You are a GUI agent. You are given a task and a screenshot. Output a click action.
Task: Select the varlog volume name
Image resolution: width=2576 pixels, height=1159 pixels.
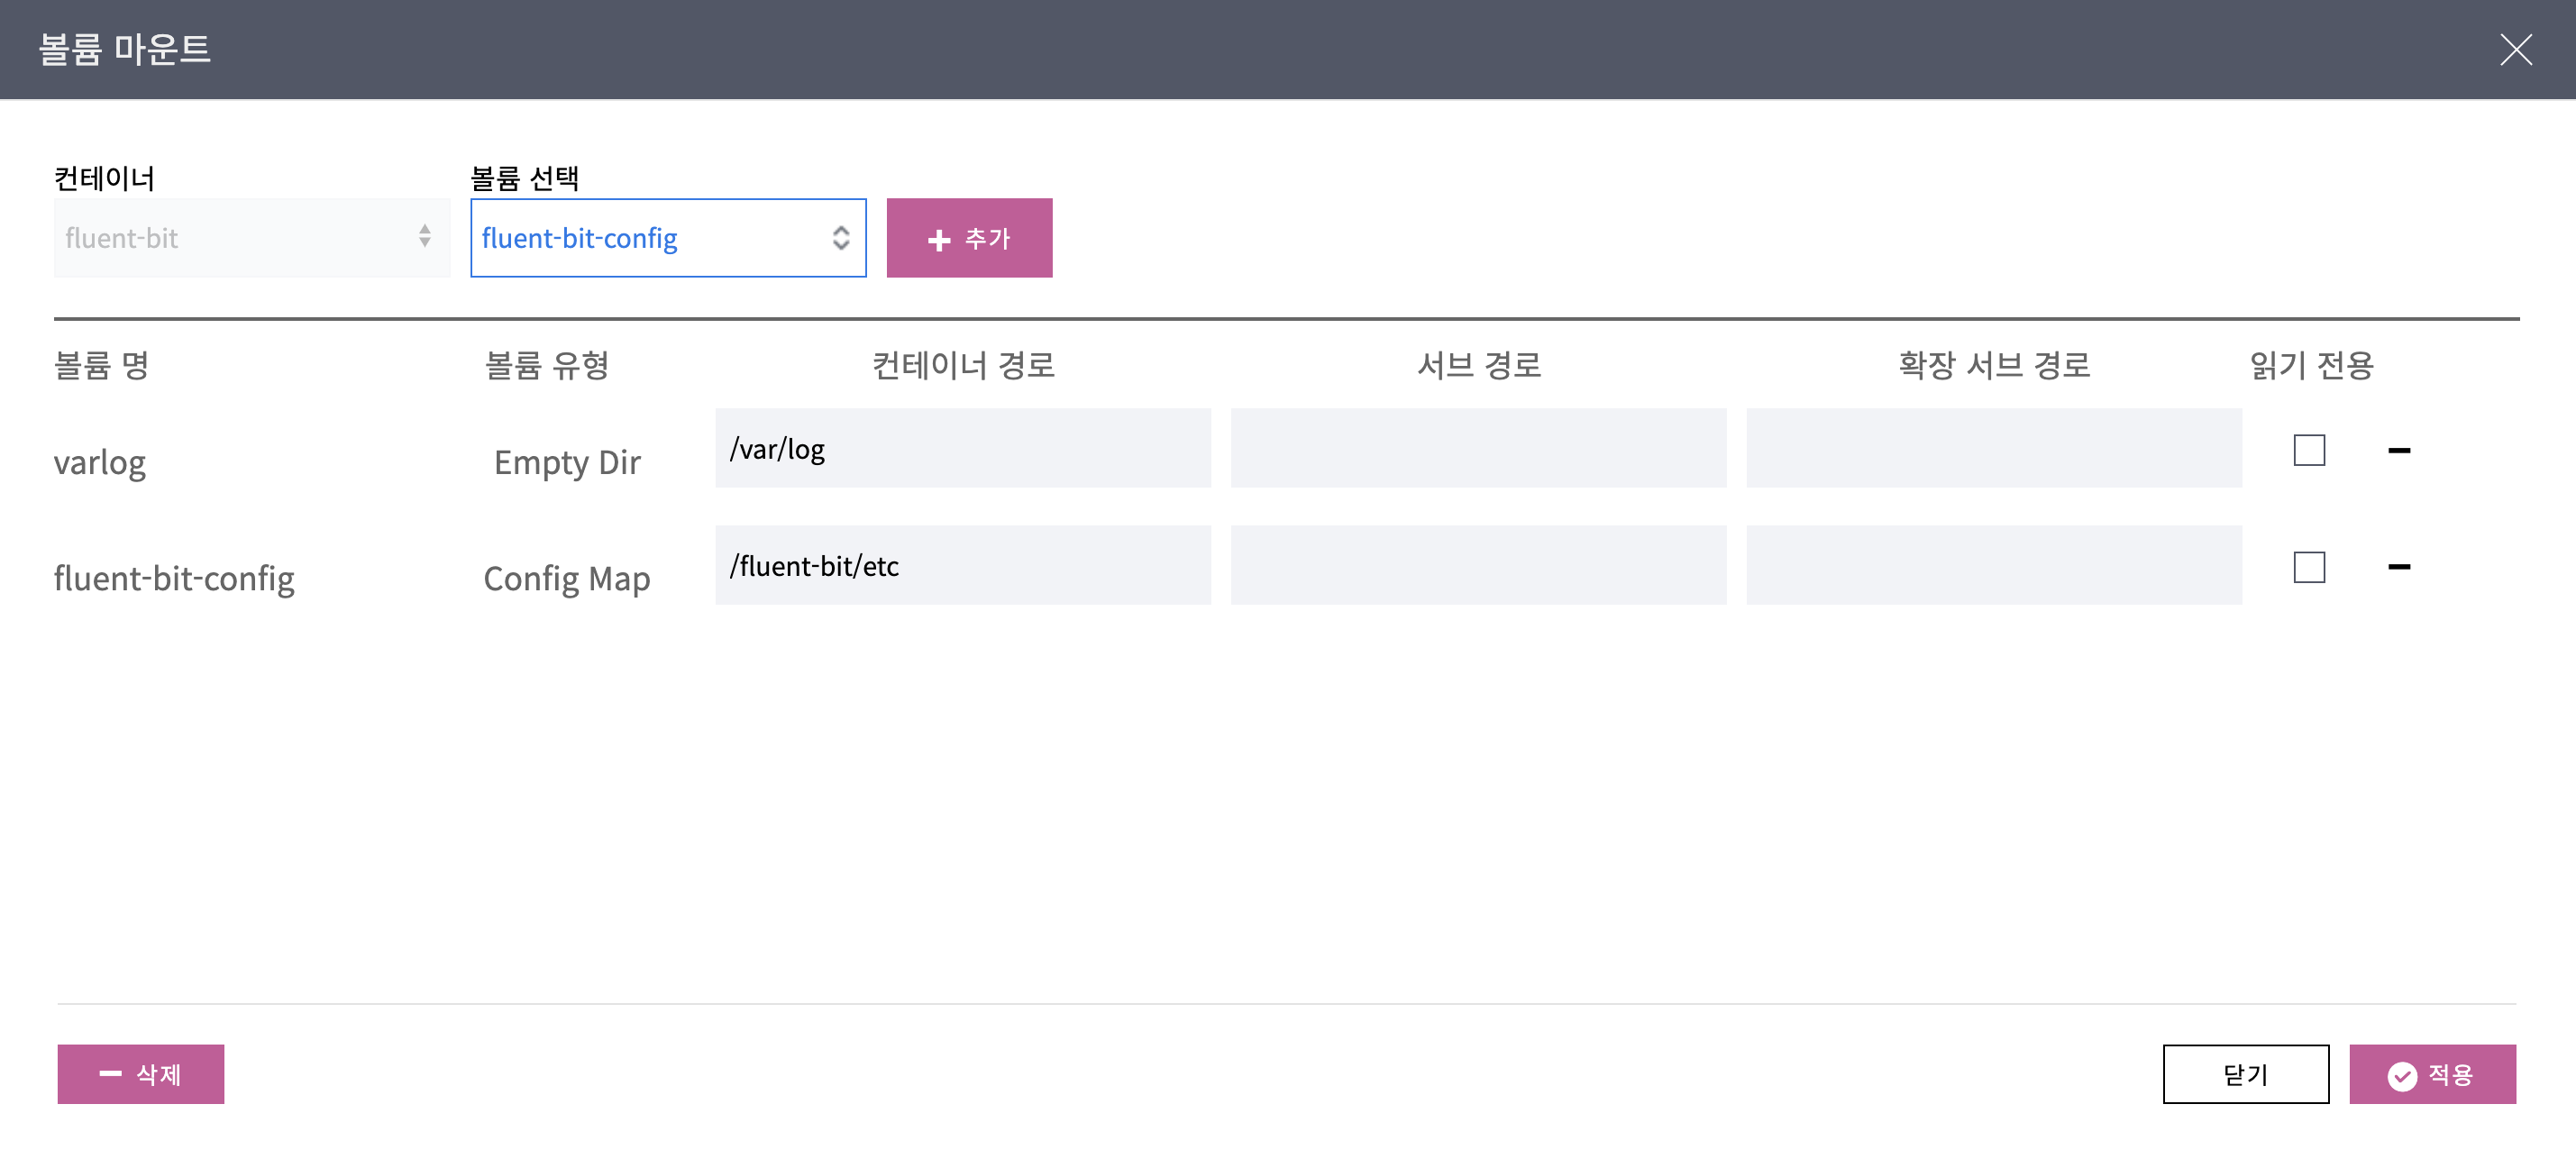(100, 462)
